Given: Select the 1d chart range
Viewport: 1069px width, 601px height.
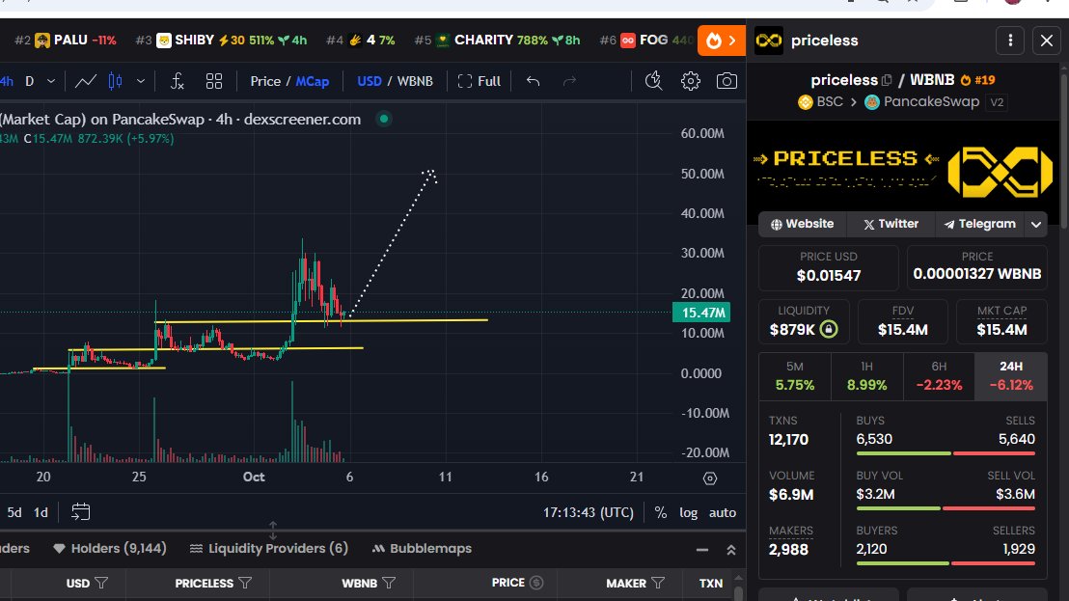Looking at the screenshot, I should click(x=41, y=512).
